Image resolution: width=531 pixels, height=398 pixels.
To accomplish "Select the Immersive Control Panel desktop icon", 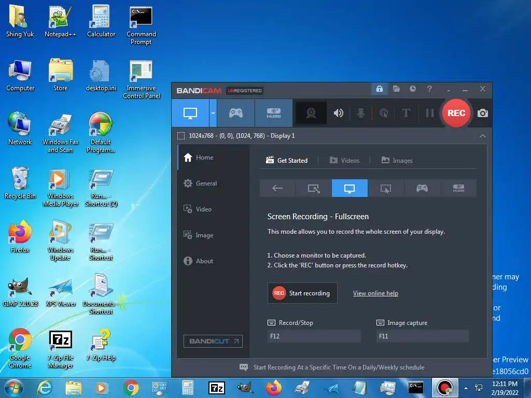I will coord(141,80).
